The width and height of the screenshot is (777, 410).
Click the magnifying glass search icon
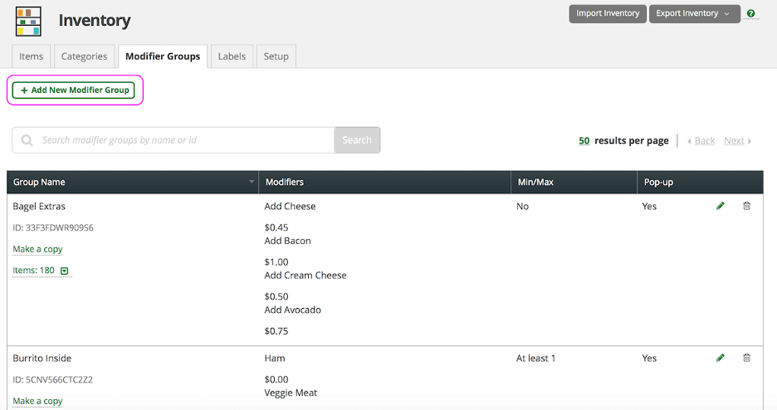pyautogui.click(x=27, y=140)
